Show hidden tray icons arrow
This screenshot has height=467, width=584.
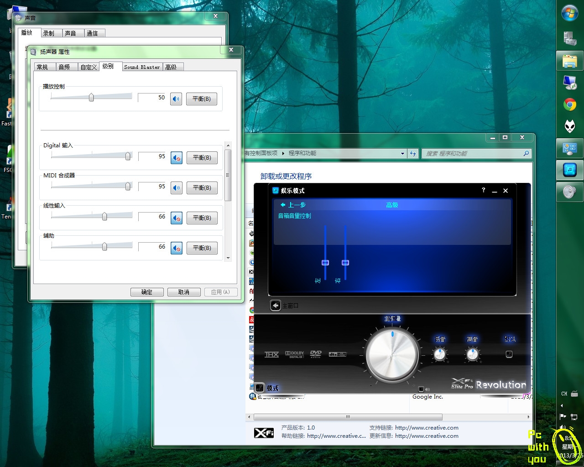(x=562, y=405)
